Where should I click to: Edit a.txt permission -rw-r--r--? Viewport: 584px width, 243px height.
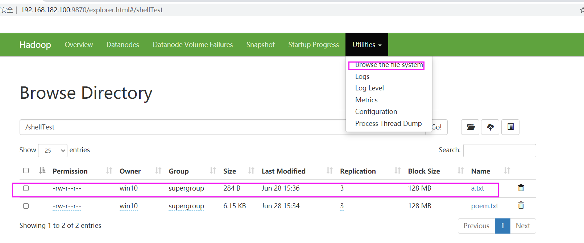pyautogui.click(x=67, y=188)
